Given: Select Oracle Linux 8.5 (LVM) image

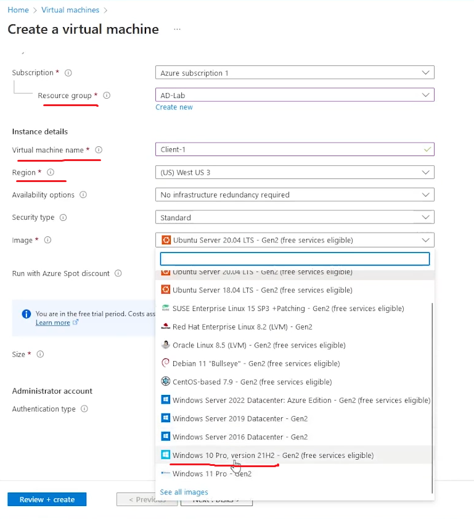Looking at the screenshot, I should click(293, 345).
